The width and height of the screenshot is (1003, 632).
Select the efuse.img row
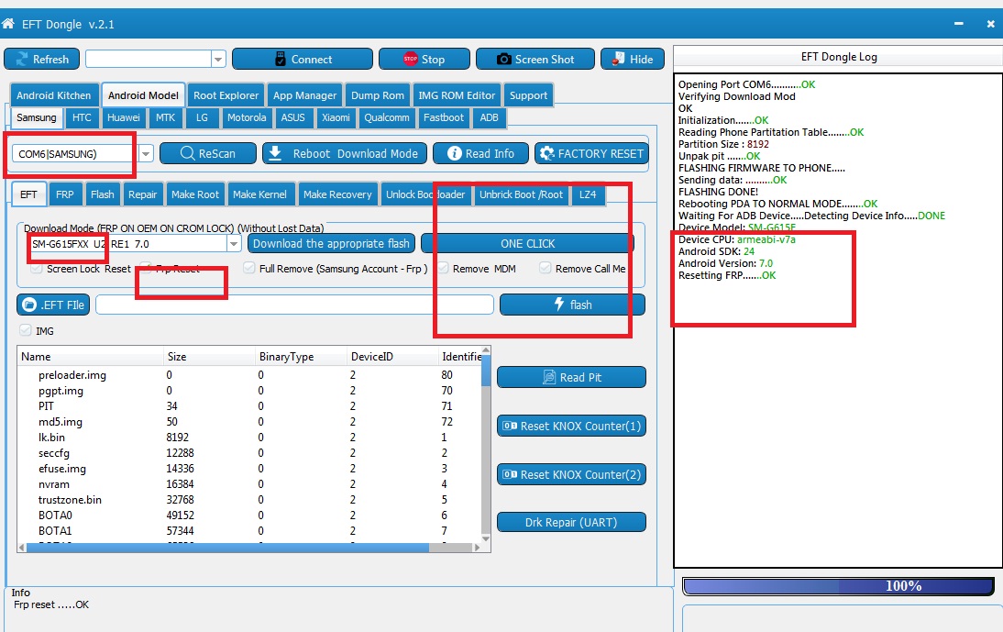(x=249, y=468)
